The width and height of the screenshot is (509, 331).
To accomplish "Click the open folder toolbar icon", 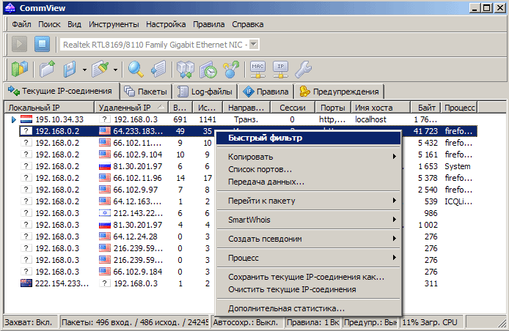I will click(x=48, y=69).
